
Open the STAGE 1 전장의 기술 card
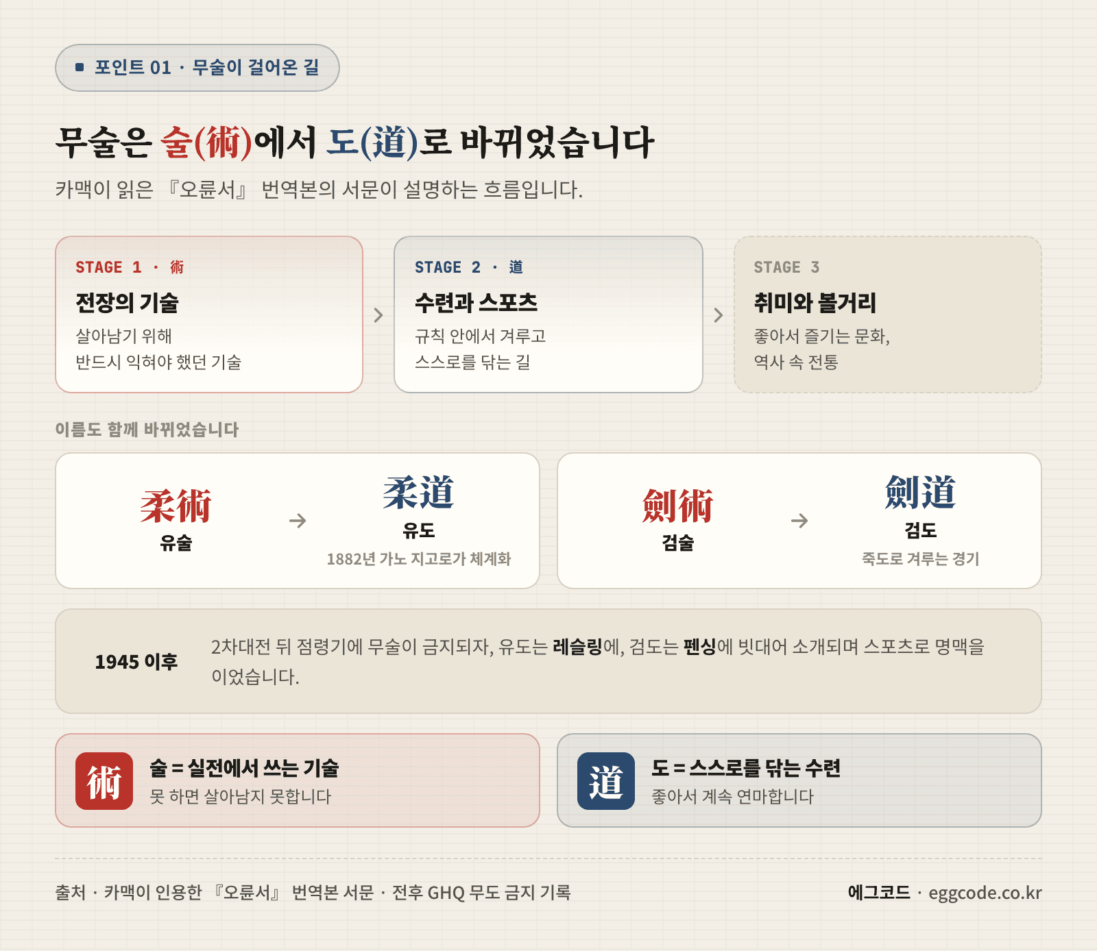click(x=209, y=314)
